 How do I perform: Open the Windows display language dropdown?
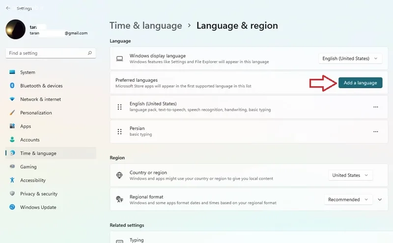(350, 58)
